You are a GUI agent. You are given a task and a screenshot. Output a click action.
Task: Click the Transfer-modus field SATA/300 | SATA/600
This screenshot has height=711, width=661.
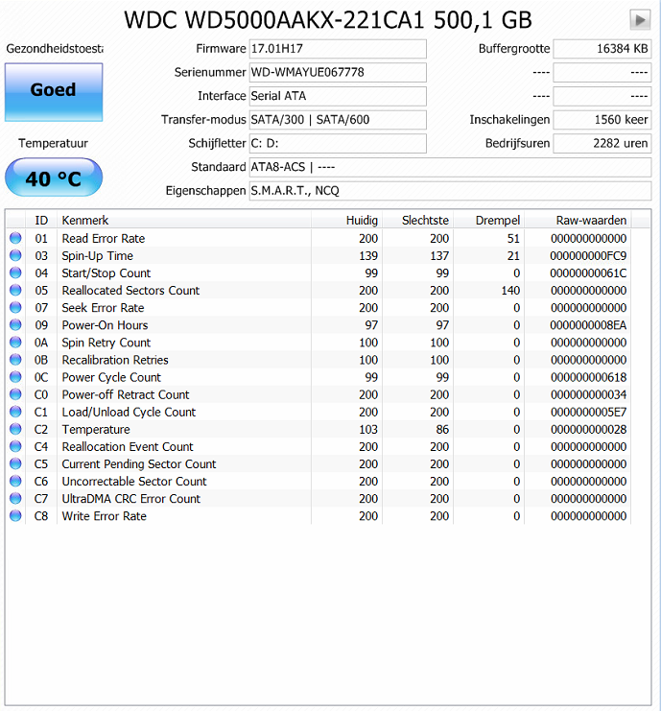pos(338,120)
